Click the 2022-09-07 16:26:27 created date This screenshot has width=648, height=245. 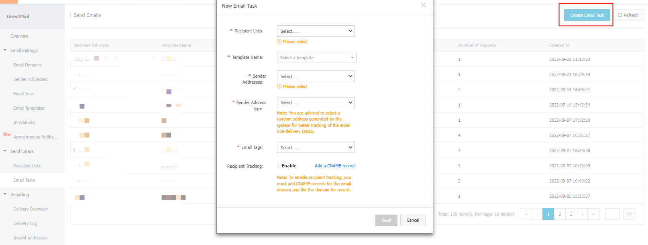[x=569, y=135]
